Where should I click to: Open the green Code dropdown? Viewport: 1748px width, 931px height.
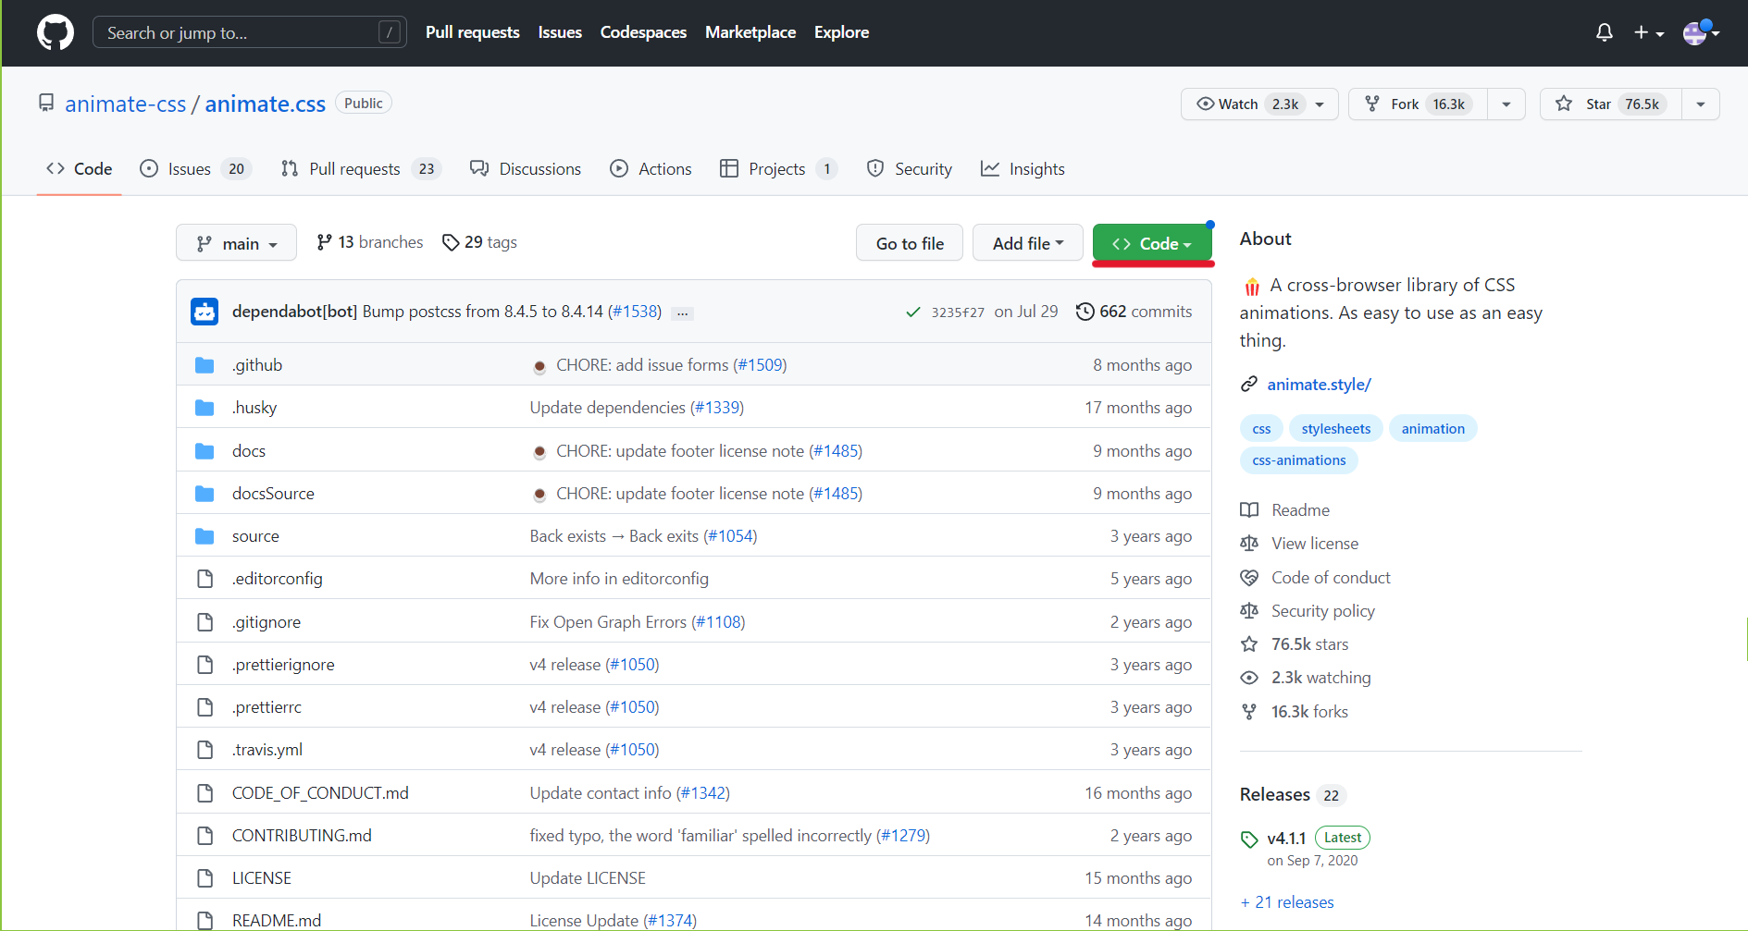[x=1151, y=243]
